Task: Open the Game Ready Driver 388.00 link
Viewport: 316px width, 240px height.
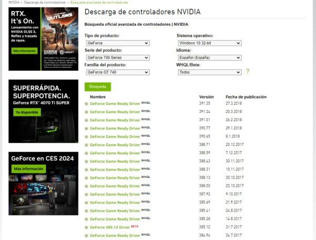Action: pyautogui.click(x=115, y=186)
